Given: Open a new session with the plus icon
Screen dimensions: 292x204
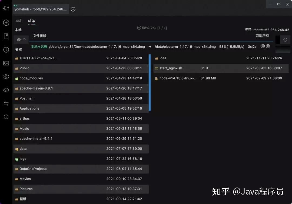Looking at the screenshot, I should coord(6,23).
